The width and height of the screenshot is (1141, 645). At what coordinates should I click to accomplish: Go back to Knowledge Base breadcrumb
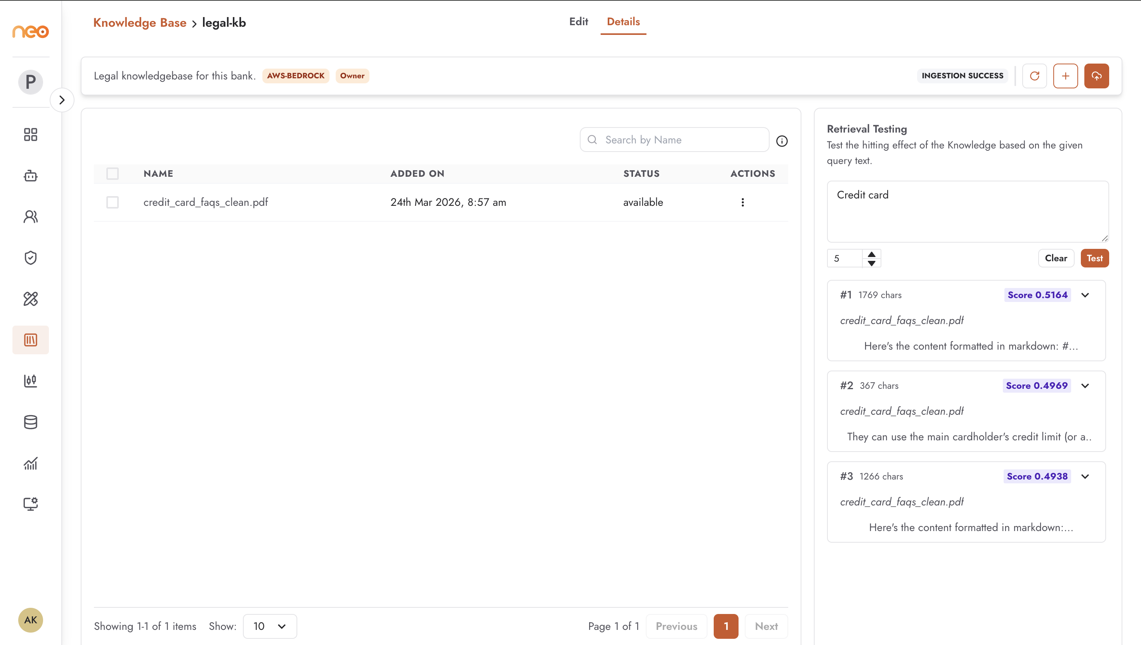(140, 22)
